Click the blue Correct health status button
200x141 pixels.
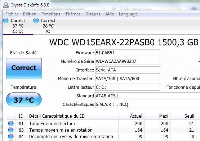24,69
